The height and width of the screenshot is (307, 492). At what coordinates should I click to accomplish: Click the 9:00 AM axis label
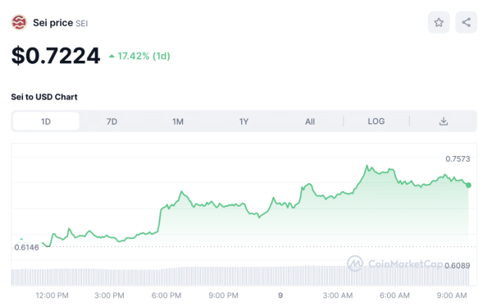click(452, 296)
